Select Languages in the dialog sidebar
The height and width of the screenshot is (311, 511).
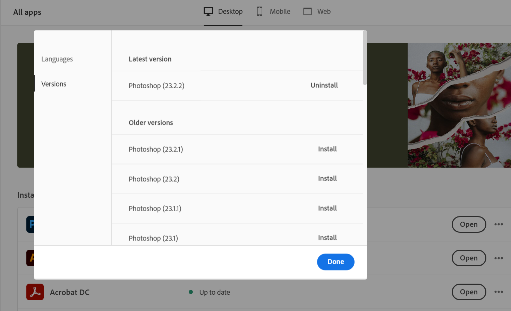point(57,59)
